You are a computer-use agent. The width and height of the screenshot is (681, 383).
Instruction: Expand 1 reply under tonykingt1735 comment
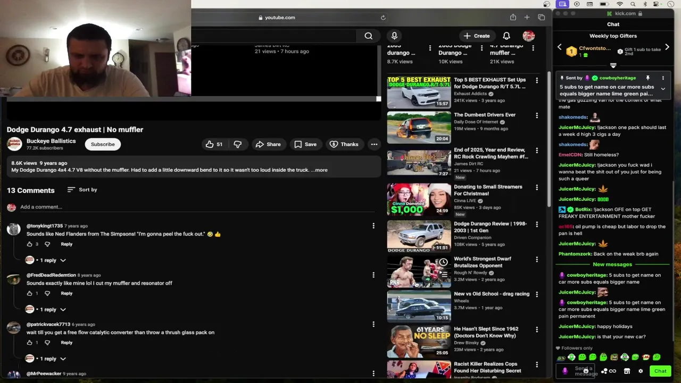tap(46, 260)
